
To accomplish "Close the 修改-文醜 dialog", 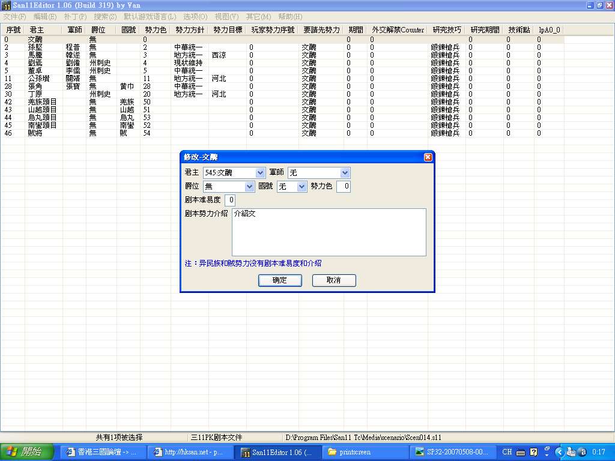I will pos(428,157).
